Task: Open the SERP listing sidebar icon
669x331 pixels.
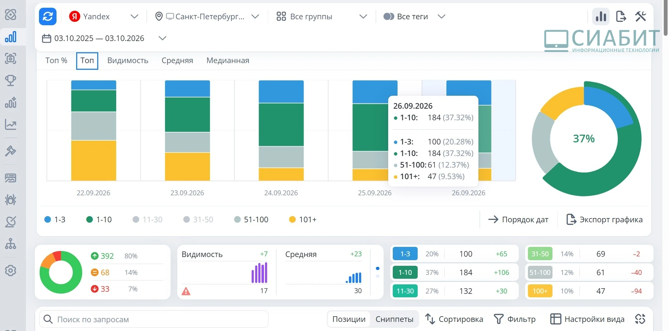Action: click(x=11, y=178)
